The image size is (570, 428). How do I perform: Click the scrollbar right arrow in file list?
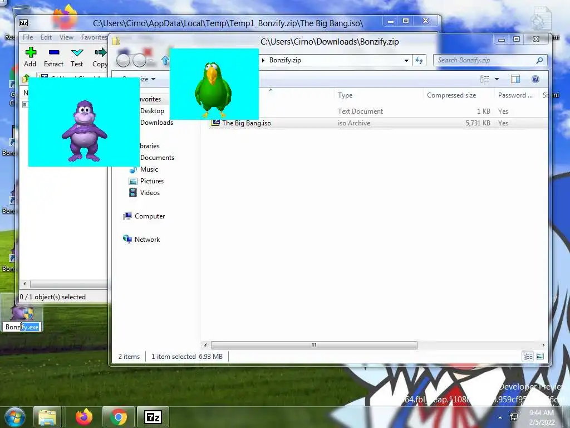(x=543, y=345)
